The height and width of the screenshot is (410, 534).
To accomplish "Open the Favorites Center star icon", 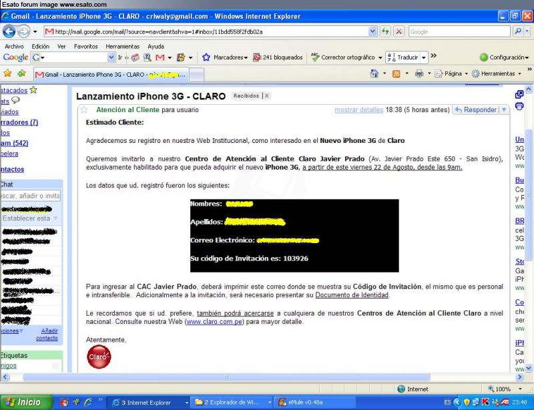I will [7, 73].
